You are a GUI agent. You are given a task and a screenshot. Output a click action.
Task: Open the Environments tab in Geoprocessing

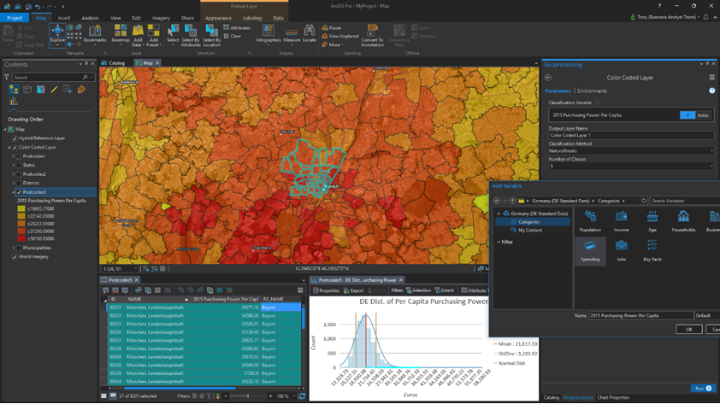(592, 91)
